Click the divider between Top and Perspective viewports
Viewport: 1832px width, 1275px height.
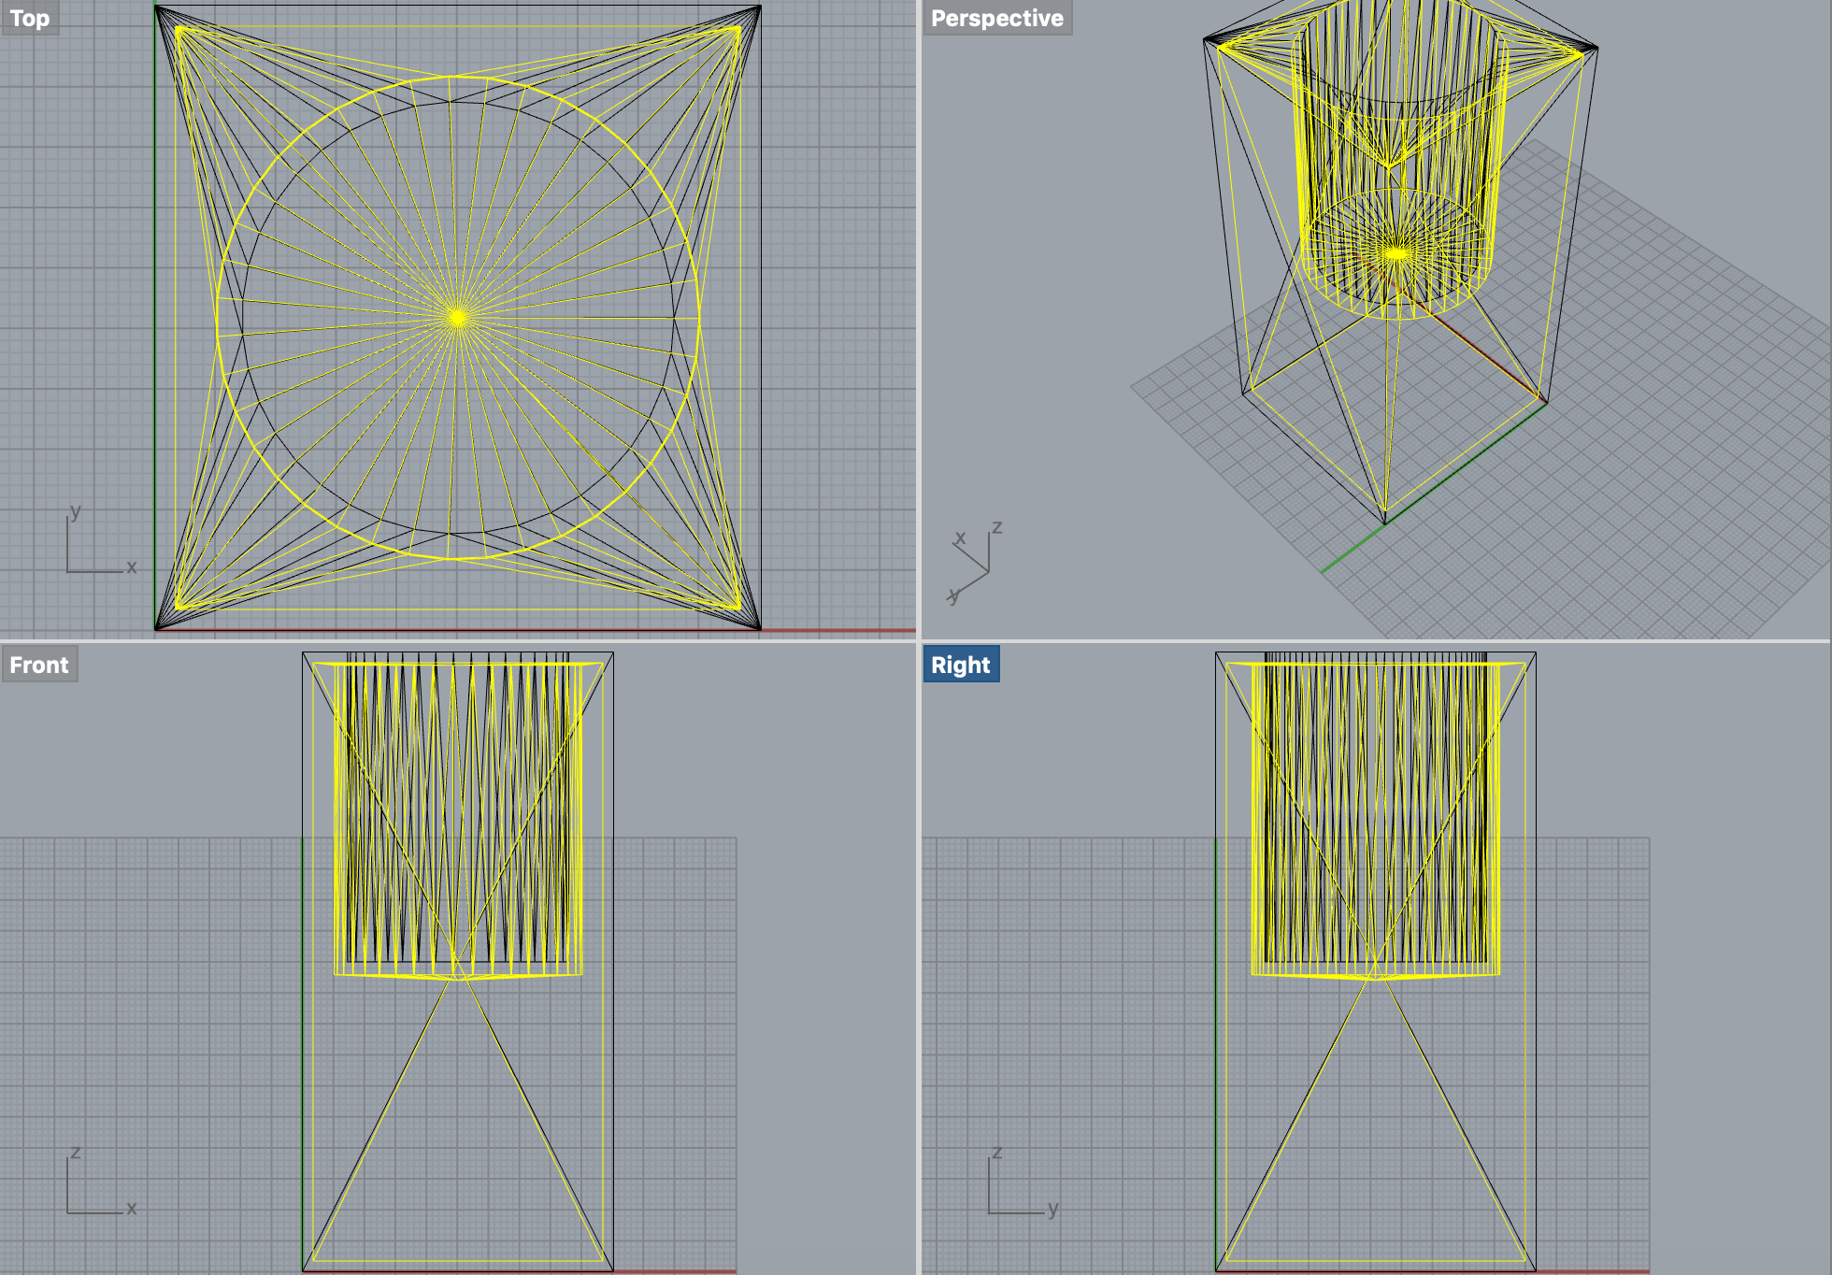[919, 318]
